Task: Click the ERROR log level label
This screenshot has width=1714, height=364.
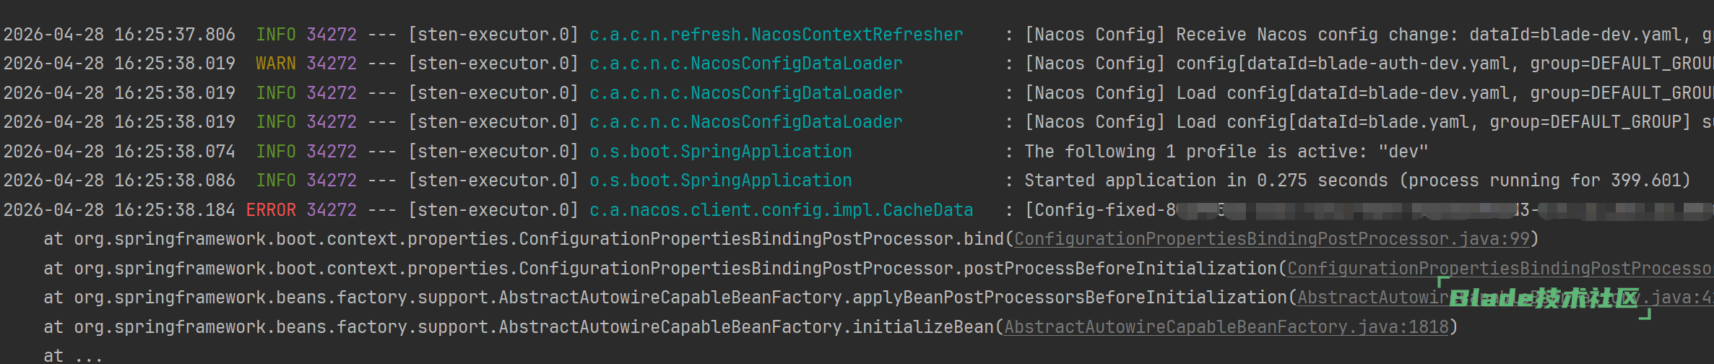Action: pos(271,210)
